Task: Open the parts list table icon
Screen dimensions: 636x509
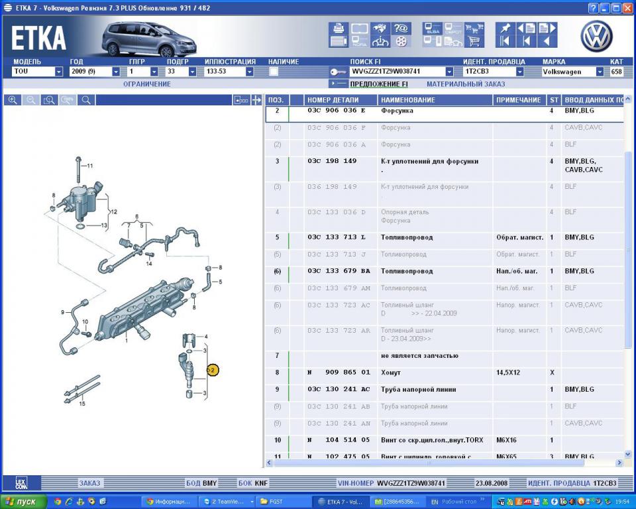Action: pos(339,41)
